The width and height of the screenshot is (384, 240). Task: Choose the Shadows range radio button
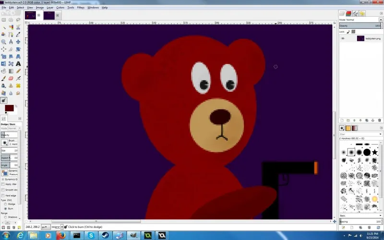pyautogui.click(x=5, y=217)
